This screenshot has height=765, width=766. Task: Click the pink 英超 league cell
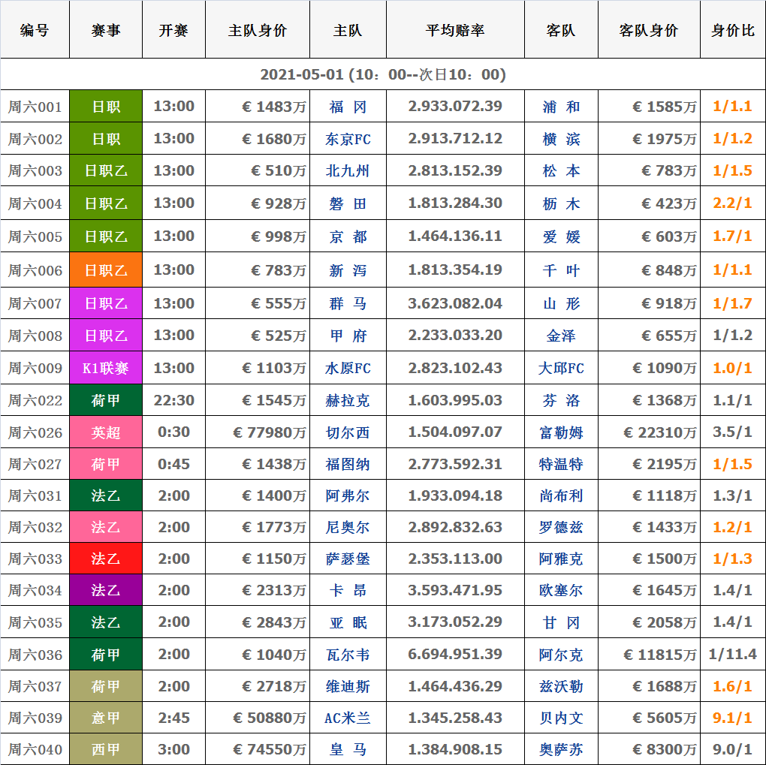[106, 432]
